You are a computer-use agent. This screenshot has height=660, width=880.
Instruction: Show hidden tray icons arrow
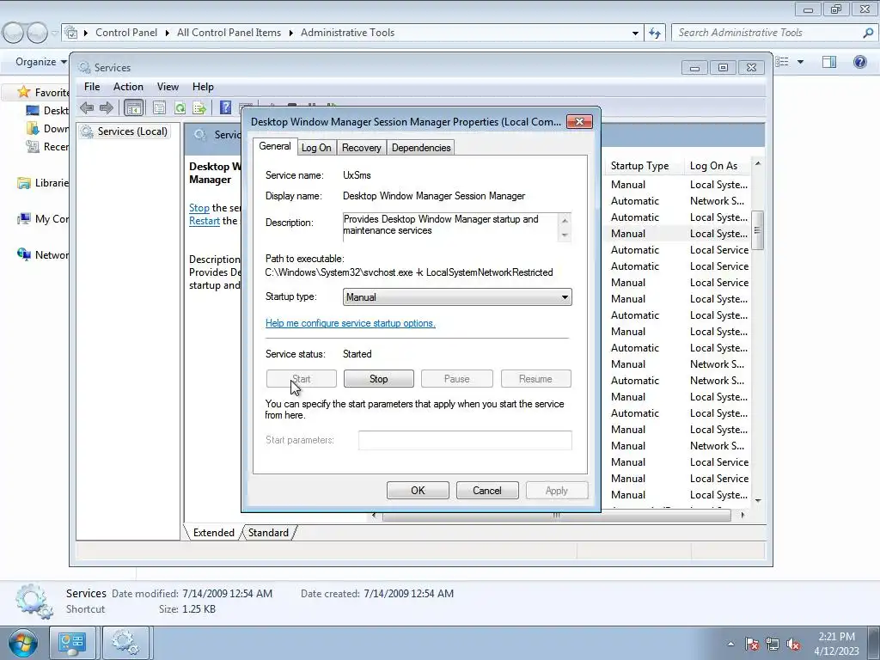pos(730,644)
